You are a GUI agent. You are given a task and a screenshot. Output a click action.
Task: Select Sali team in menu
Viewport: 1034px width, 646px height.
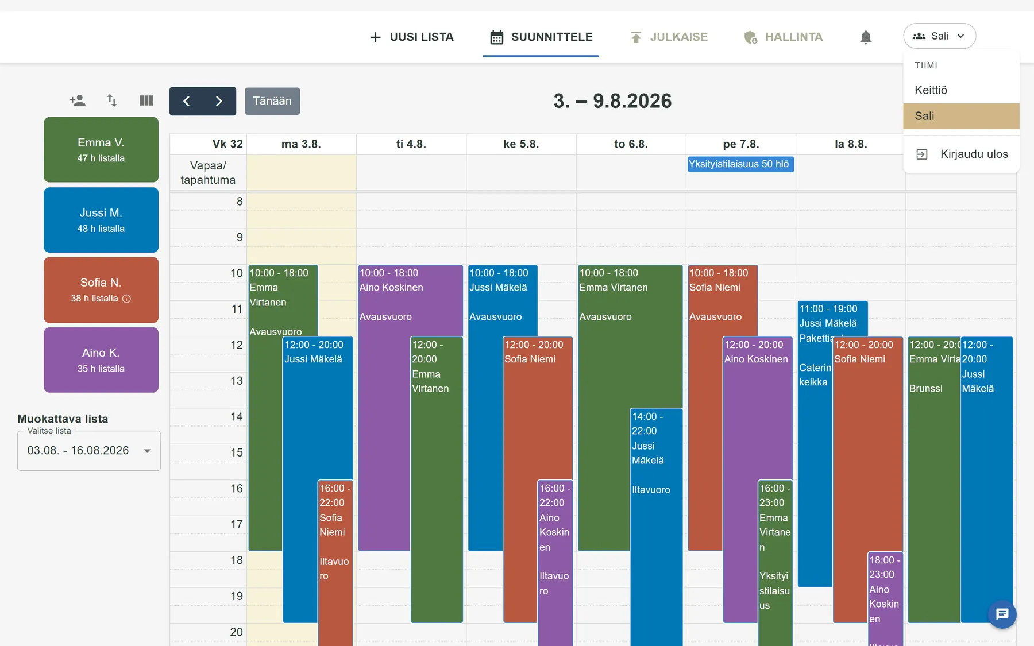(961, 116)
